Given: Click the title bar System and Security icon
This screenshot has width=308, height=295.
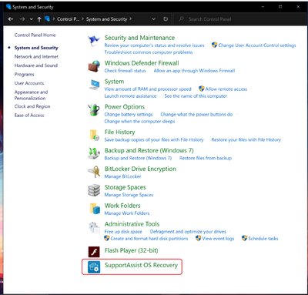Looking at the screenshot, I should [8, 7].
